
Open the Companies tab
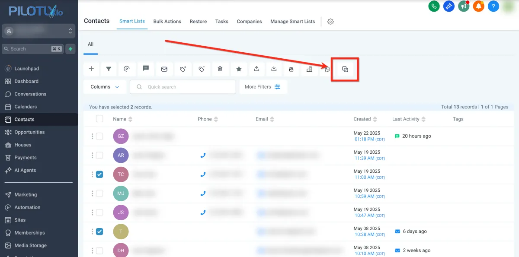pos(249,21)
